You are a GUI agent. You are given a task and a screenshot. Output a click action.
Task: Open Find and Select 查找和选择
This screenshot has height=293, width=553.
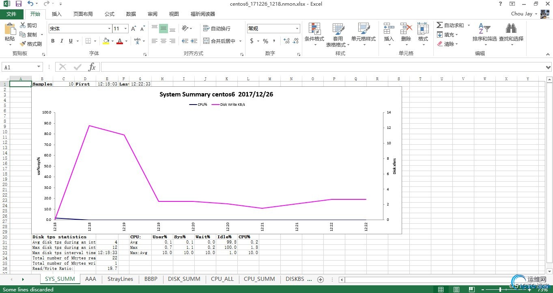[511, 34]
